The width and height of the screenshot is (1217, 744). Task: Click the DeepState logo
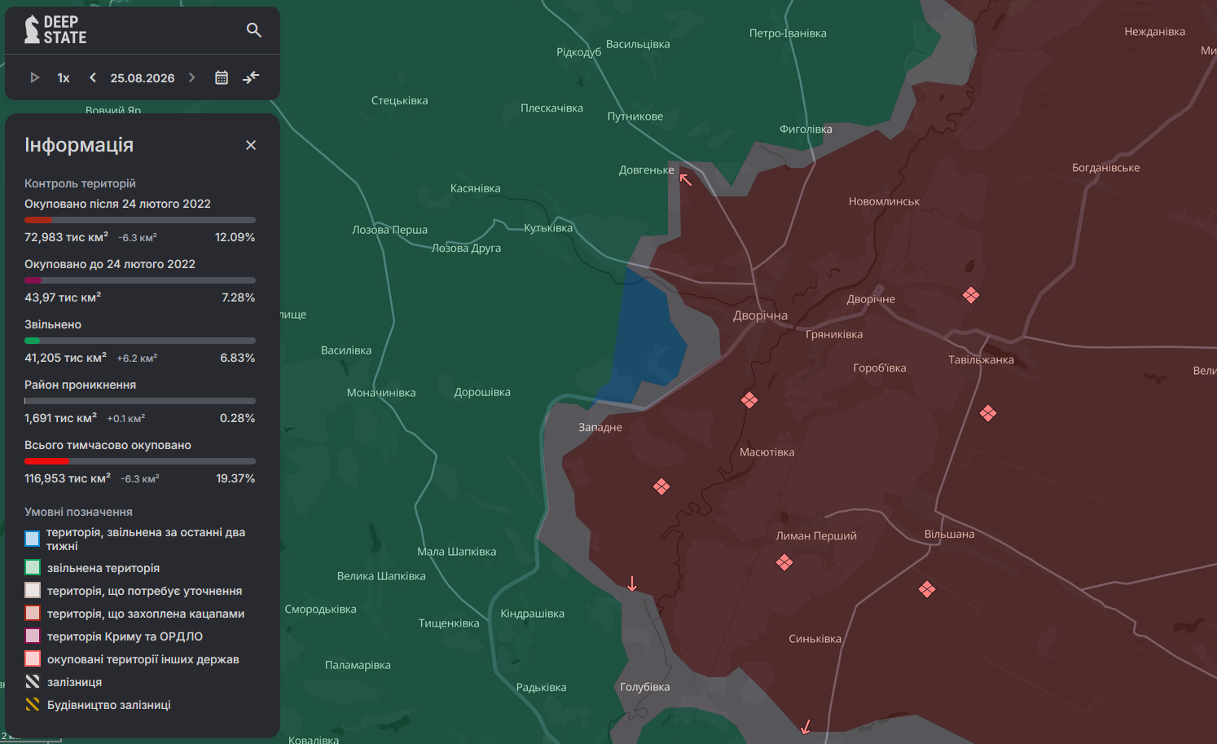tap(55, 29)
